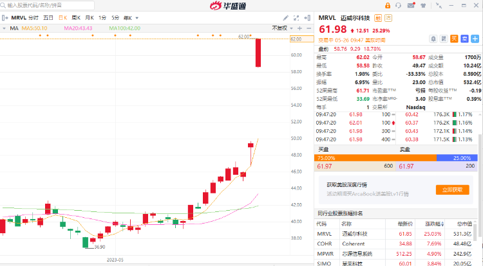Switch to 分时 intraday chart tab

[33, 18]
